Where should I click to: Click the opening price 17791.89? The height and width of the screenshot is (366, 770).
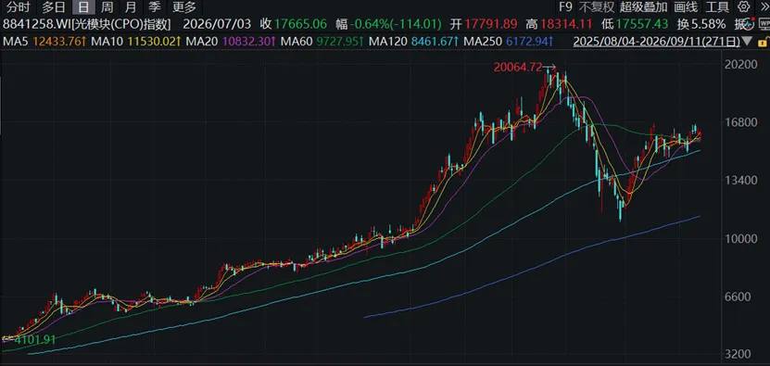pyautogui.click(x=491, y=24)
